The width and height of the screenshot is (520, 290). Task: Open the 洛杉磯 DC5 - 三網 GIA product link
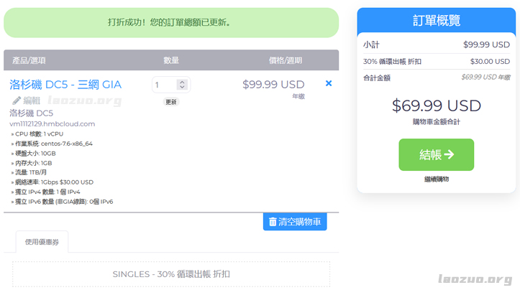[65, 84]
